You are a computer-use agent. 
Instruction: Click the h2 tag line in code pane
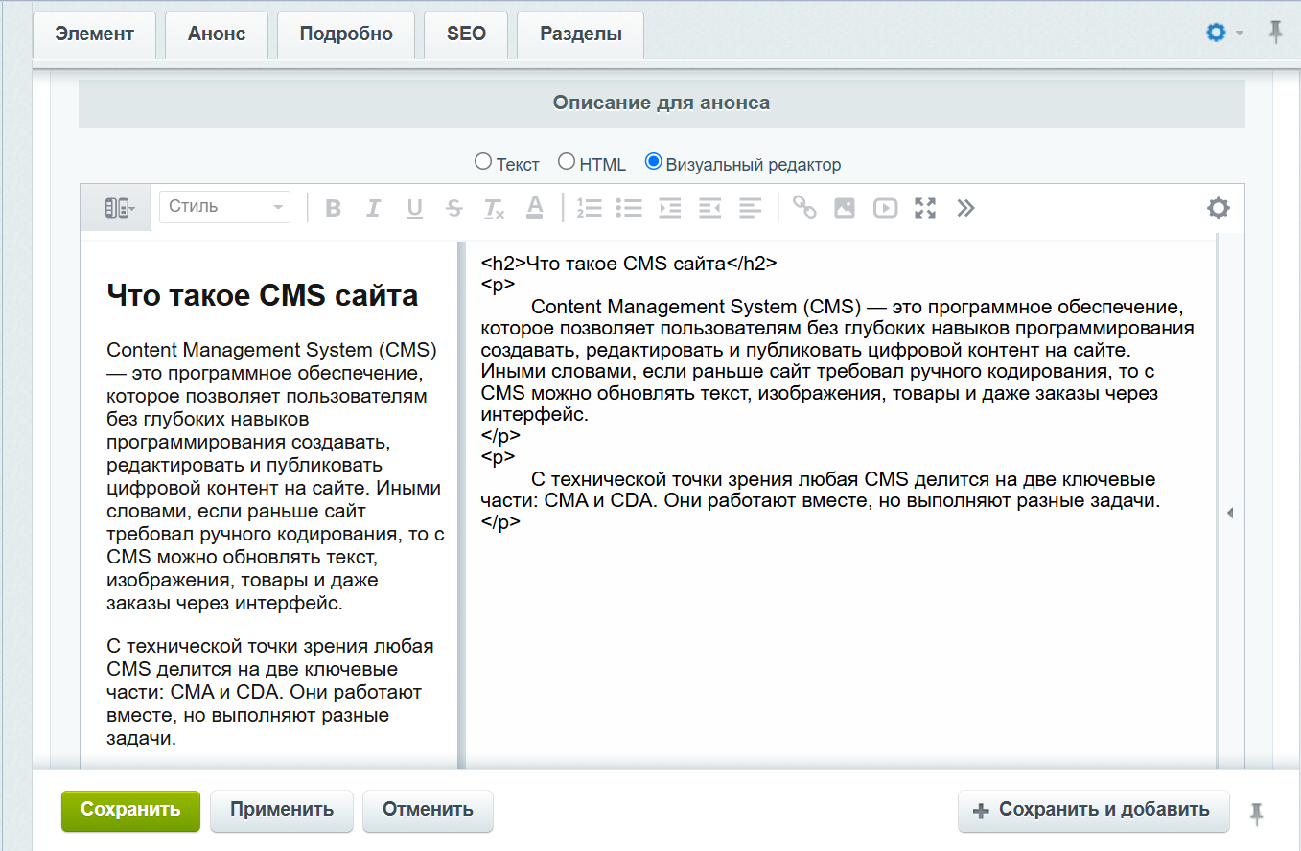pos(629,264)
